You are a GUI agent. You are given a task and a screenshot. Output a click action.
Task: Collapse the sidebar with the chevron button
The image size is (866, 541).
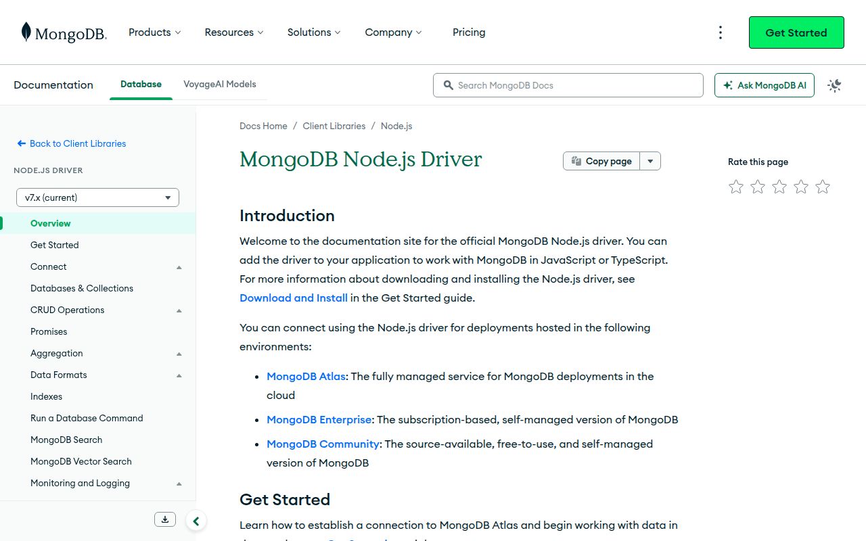(196, 521)
